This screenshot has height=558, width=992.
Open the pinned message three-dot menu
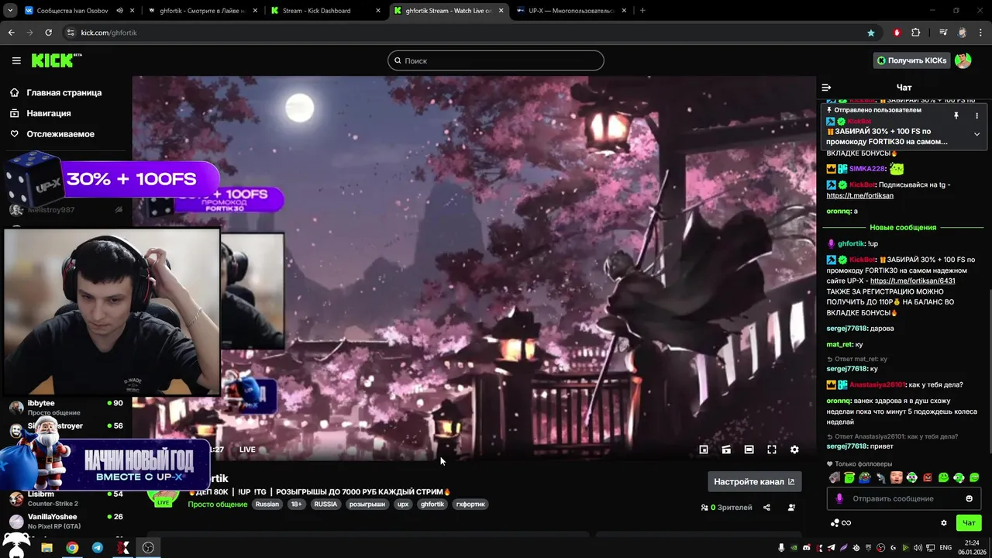pyautogui.click(x=976, y=115)
